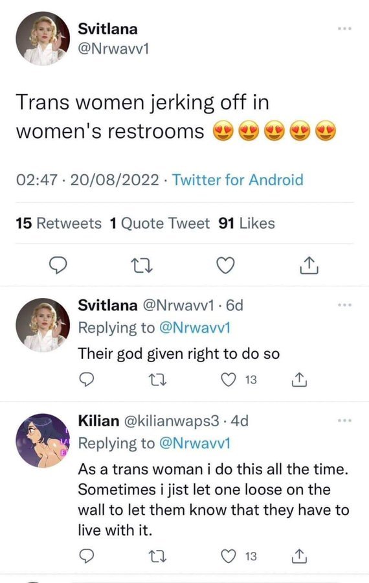Image resolution: width=369 pixels, height=583 pixels.
Task: Reply to the main Svitlana tweet
Action: tap(58, 265)
